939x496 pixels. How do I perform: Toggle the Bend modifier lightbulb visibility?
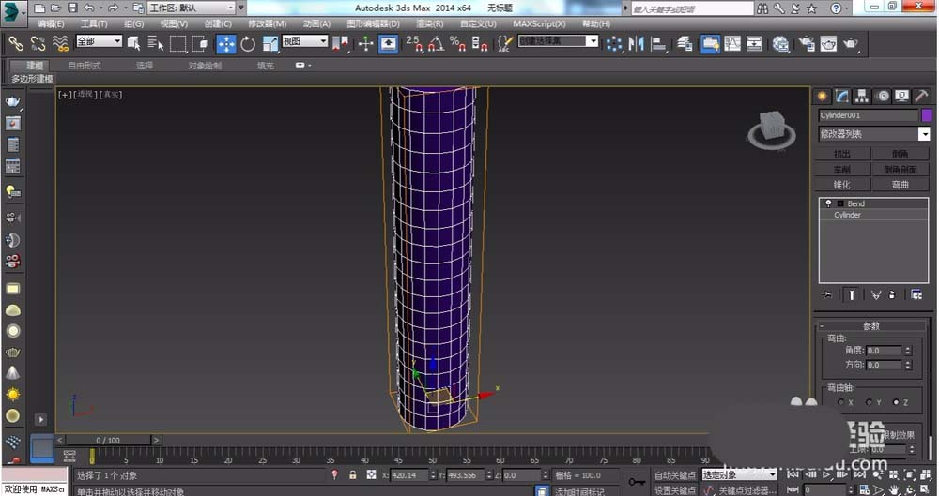(x=828, y=203)
